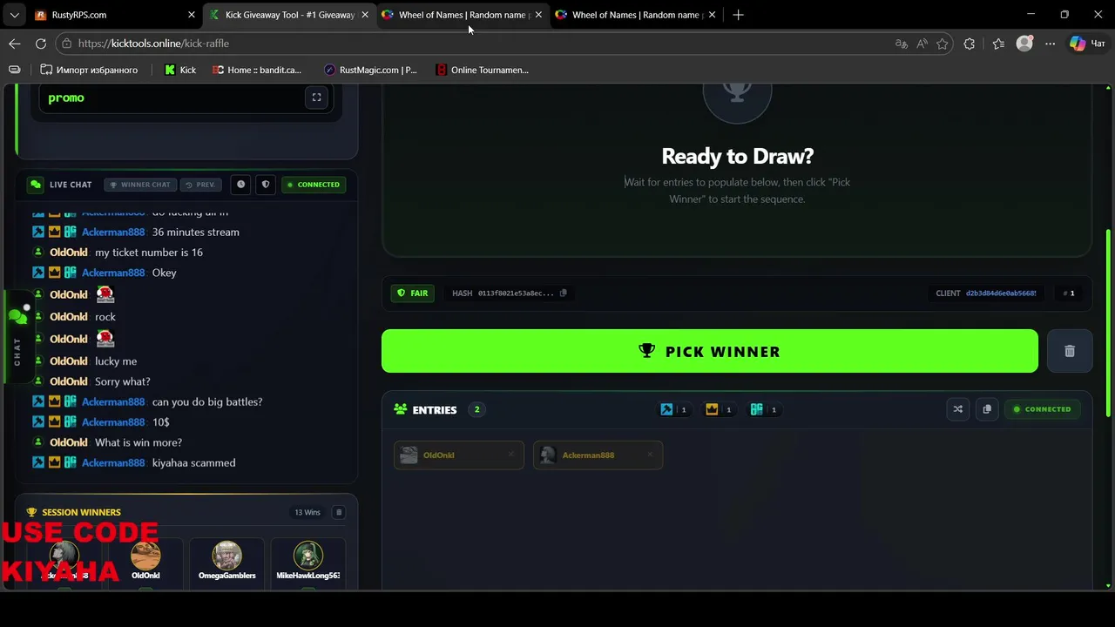This screenshot has width=1115, height=627.
Task: Expand the promo keyword box fullscreen icon
Action: click(317, 98)
